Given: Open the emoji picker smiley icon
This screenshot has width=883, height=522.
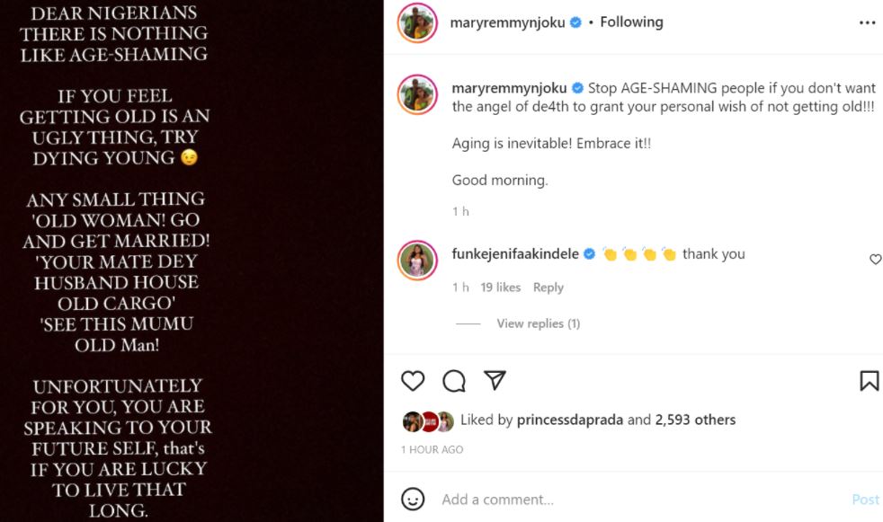Looking at the screenshot, I should coord(413,499).
